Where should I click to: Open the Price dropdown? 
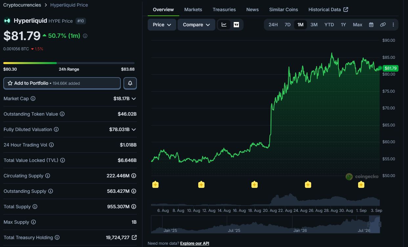[x=162, y=25]
